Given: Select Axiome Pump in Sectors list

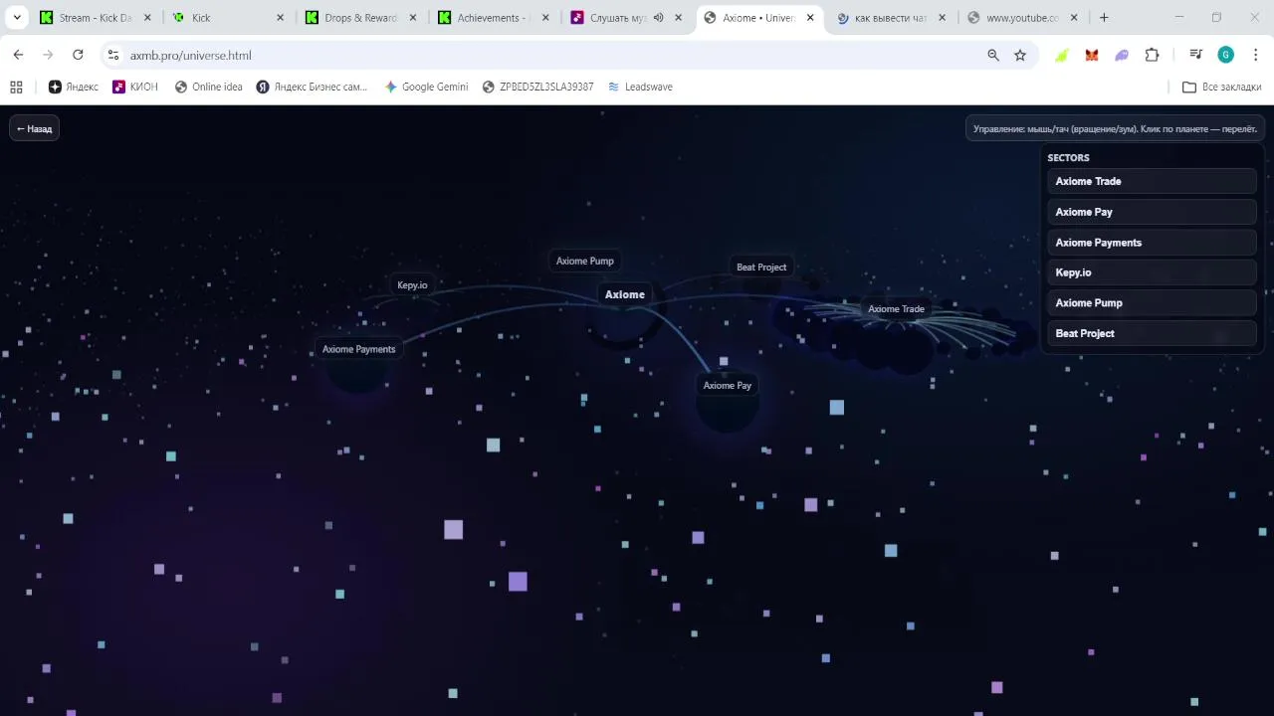Looking at the screenshot, I should click(x=1152, y=303).
